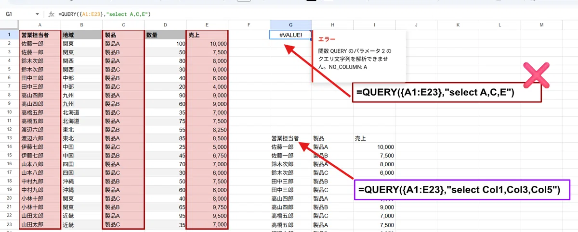Select sales cell showing 9,500
The image size is (578, 232).
[x=207, y=216]
